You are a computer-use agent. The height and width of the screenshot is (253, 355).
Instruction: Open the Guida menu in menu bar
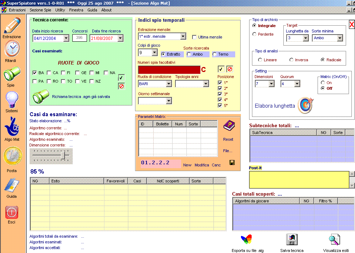(92, 10)
